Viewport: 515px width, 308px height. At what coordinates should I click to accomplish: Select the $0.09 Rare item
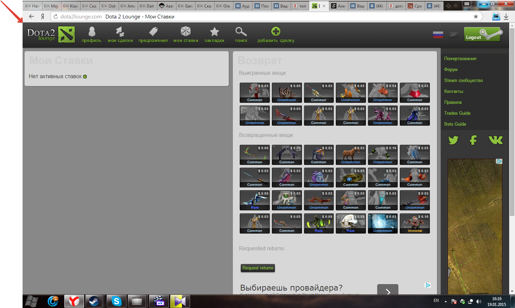tap(319, 224)
